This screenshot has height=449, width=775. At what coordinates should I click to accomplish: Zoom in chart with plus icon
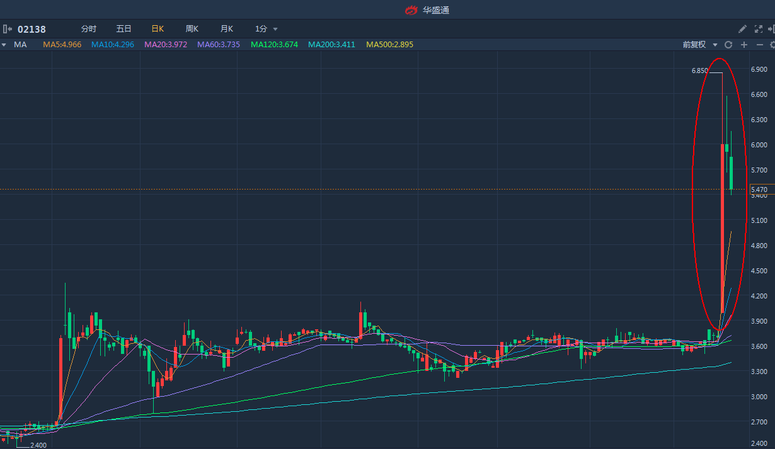tap(744, 45)
